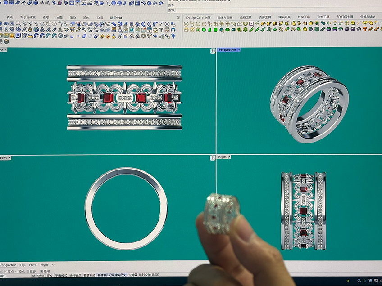Open the 曲线与曲面 tab
The width and height of the screenshot is (382, 286).
click(x=225, y=18)
